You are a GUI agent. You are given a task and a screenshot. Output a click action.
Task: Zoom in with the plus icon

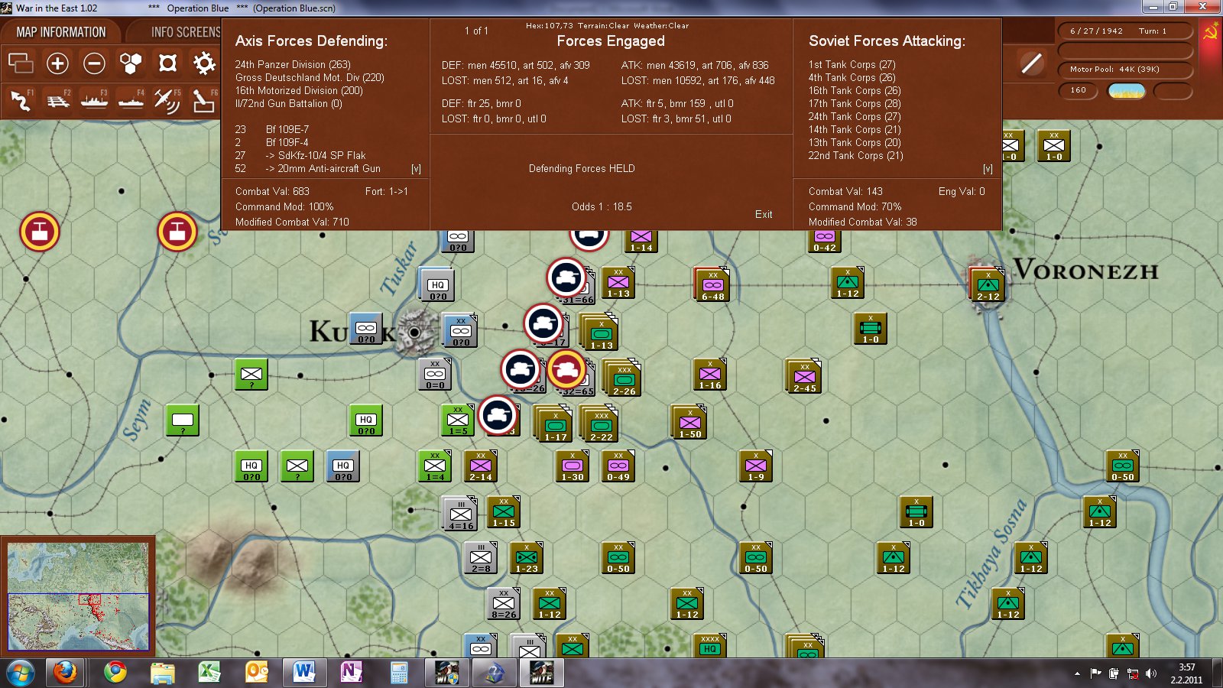(x=57, y=63)
